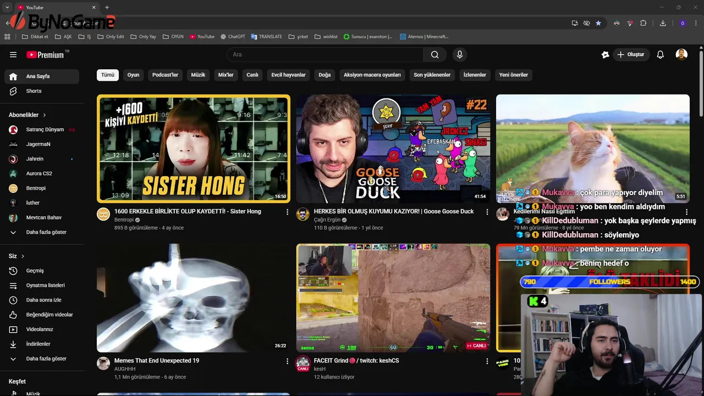Select the Oyun filter chip
Image resolution: width=704 pixels, height=396 pixels.
point(134,75)
